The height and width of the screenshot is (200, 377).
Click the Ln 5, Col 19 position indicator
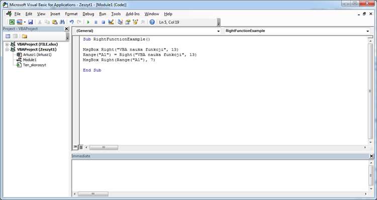click(x=169, y=22)
